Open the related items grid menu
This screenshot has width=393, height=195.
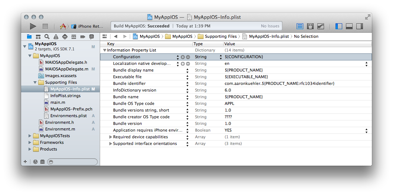[x=105, y=36]
